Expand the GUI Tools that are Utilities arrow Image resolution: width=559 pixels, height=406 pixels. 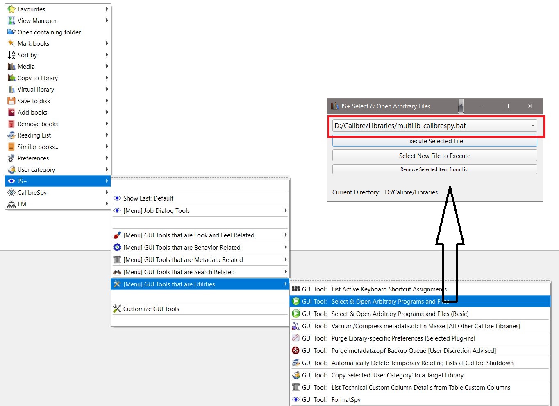(286, 284)
